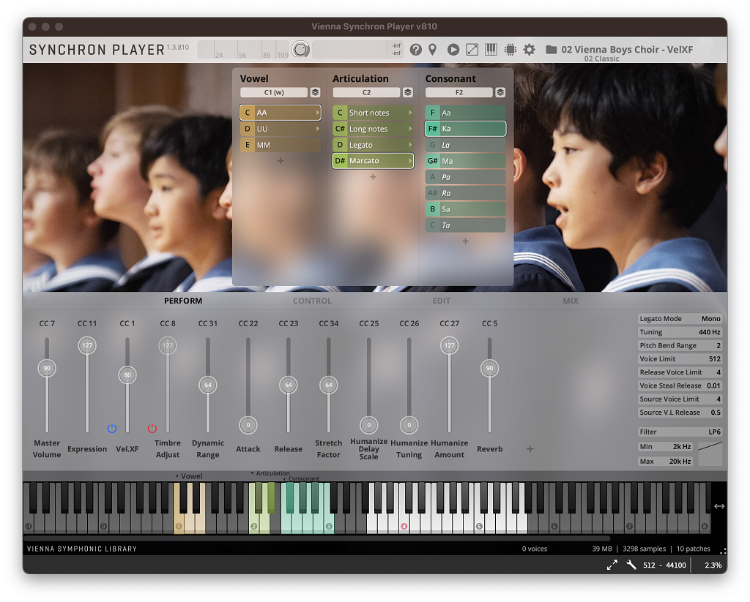The height and width of the screenshot is (602, 750).
Task: Switch to the CONTROL tab
Action: point(312,301)
